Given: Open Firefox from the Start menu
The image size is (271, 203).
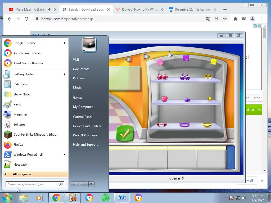Looking at the screenshot, I should click(x=35, y=145).
